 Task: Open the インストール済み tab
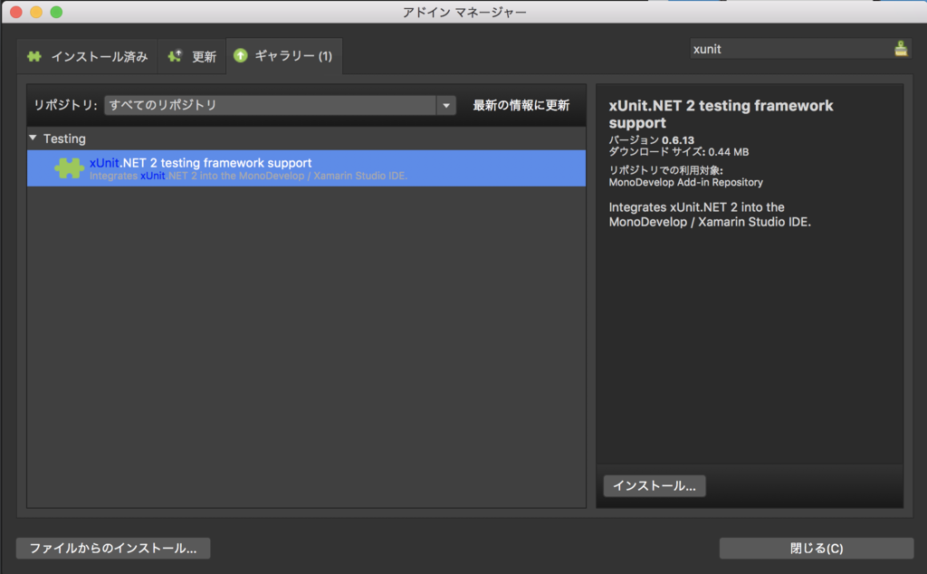[87, 56]
